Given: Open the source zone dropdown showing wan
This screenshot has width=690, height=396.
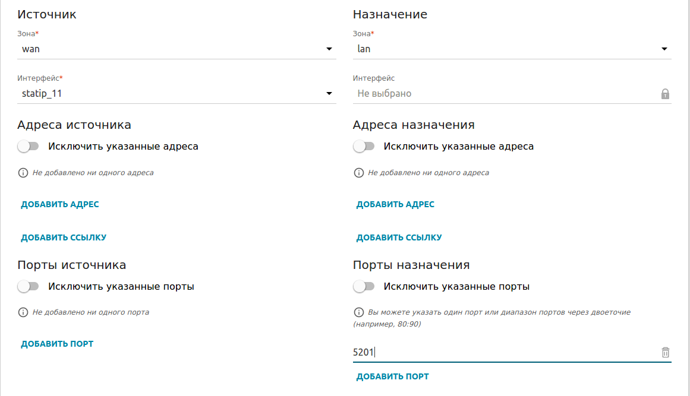Looking at the screenshot, I should click(x=177, y=49).
